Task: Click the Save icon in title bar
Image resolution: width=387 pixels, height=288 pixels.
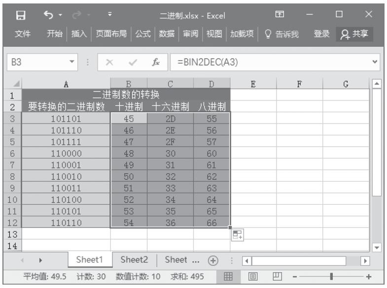Action: point(20,15)
